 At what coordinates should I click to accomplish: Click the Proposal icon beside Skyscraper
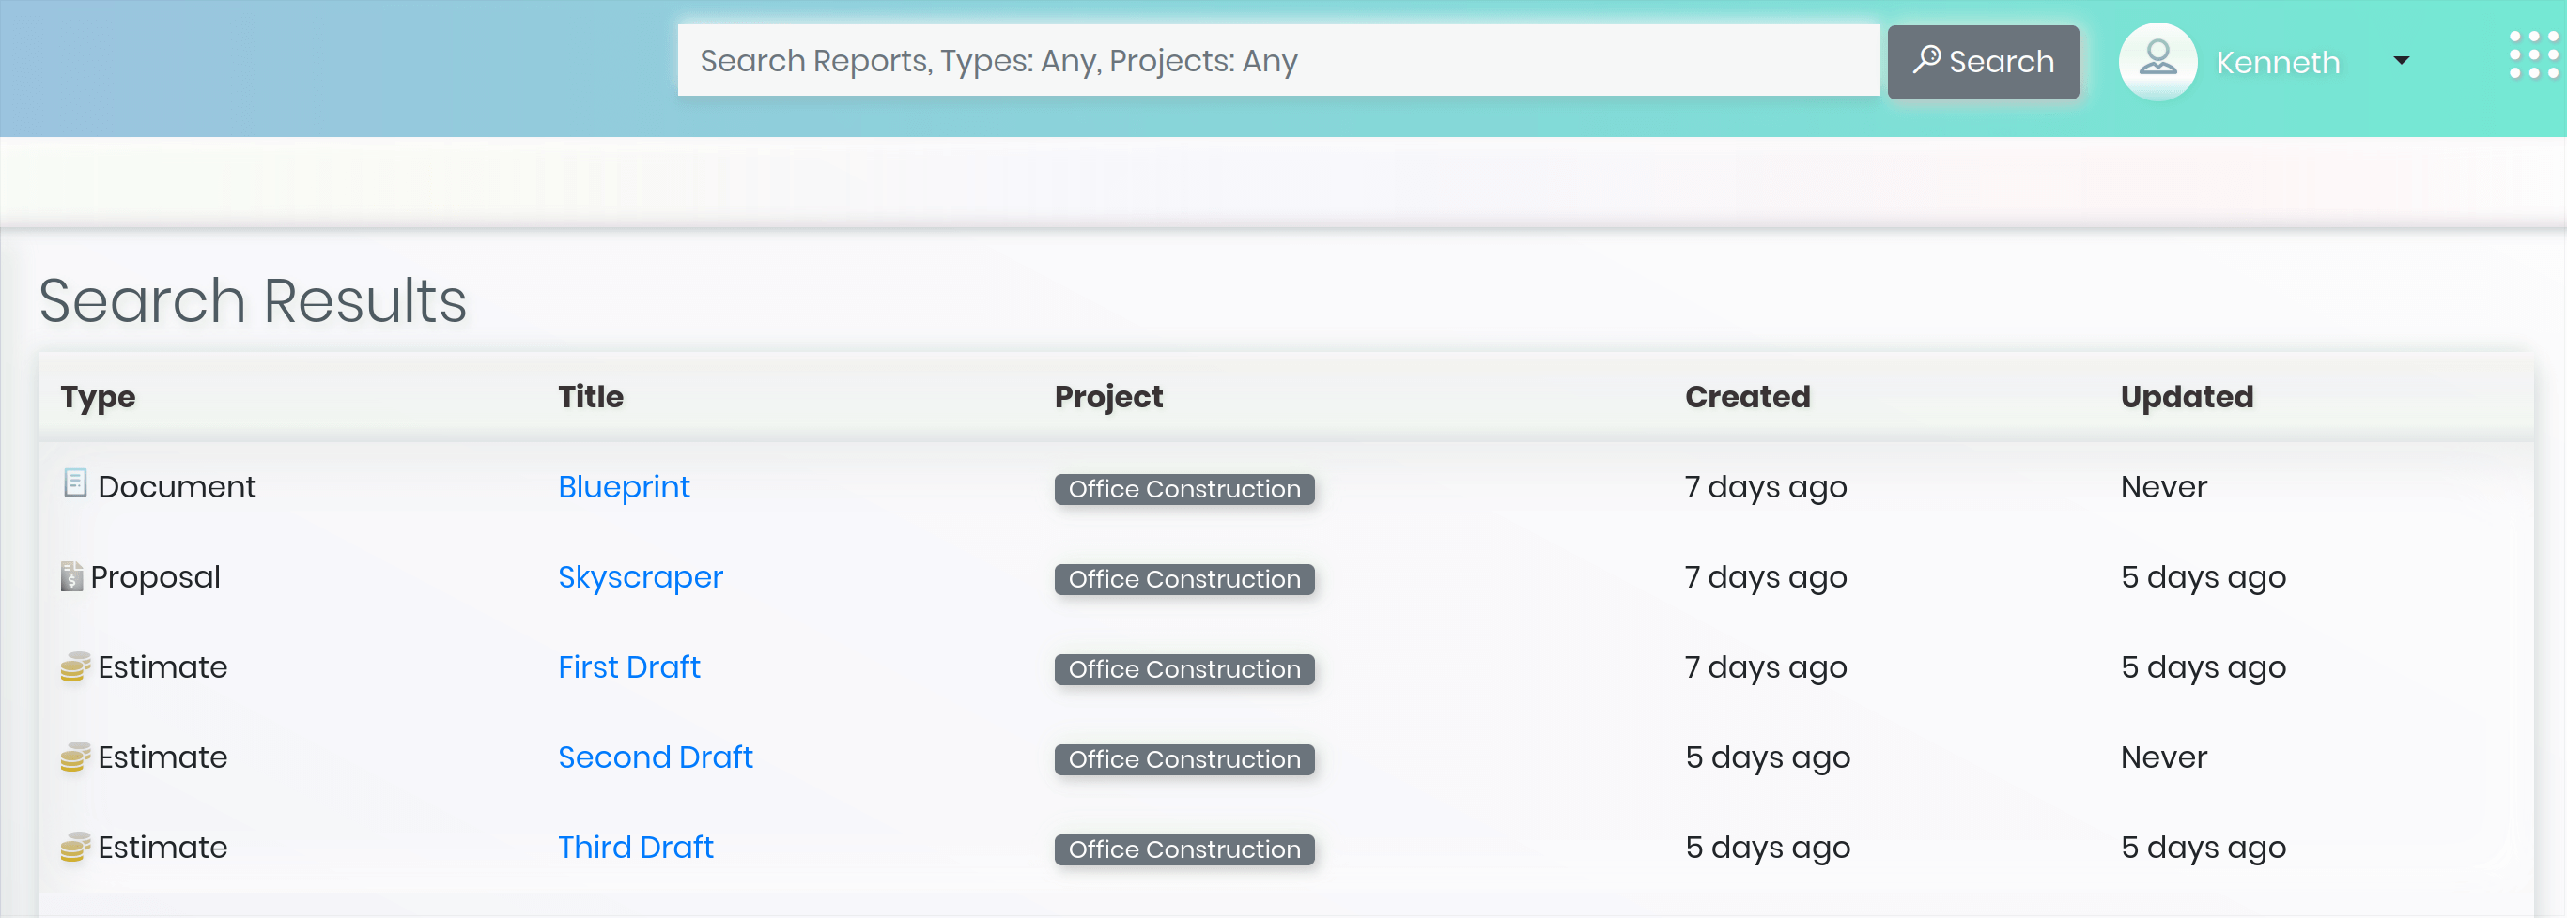[71, 576]
